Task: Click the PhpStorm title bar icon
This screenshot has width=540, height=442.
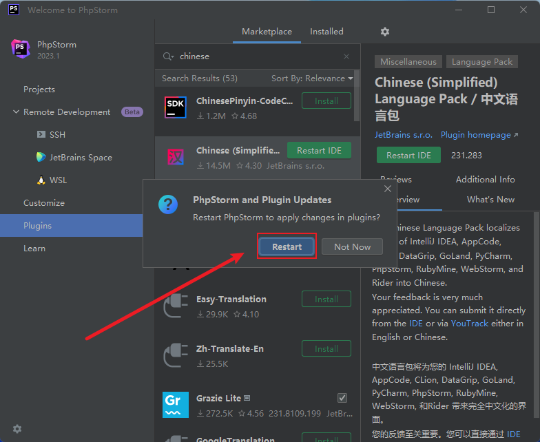Action: [x=14, y=10]
